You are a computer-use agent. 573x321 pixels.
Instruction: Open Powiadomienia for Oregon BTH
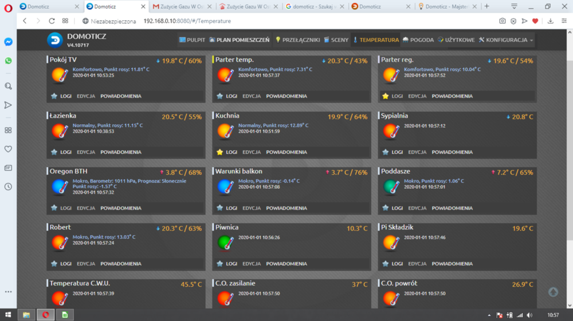[x=120, y=208]
